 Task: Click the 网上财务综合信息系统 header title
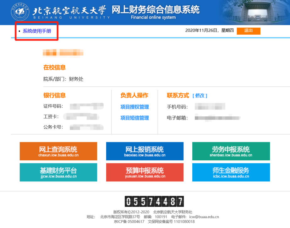pyautogui.click(x=156, y=9)
